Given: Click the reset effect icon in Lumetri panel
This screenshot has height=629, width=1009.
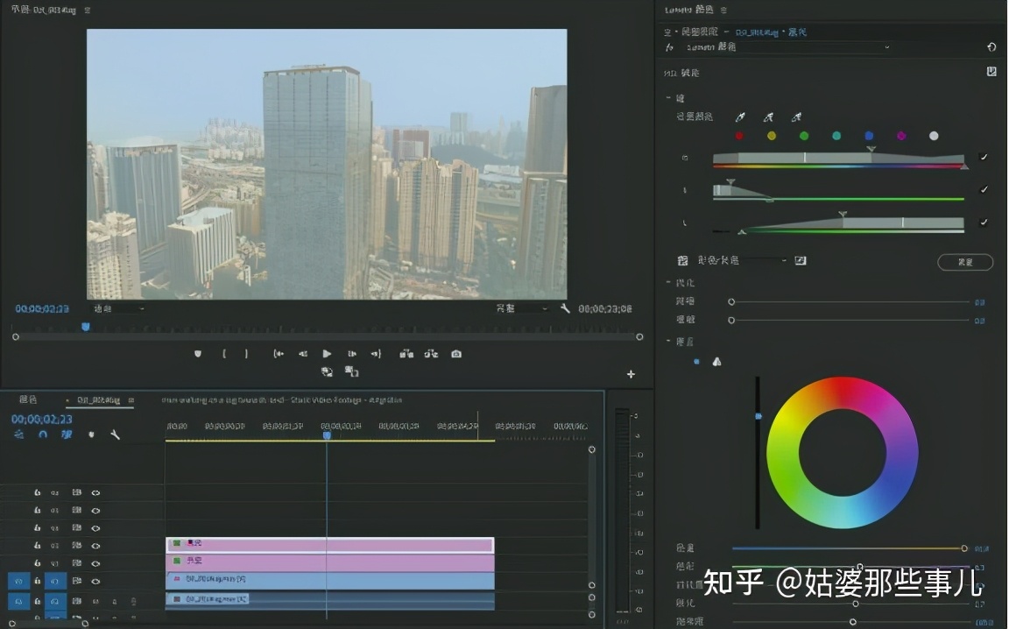Looking at the screenshot, I should pyautogui.click(x=991, y=47).
